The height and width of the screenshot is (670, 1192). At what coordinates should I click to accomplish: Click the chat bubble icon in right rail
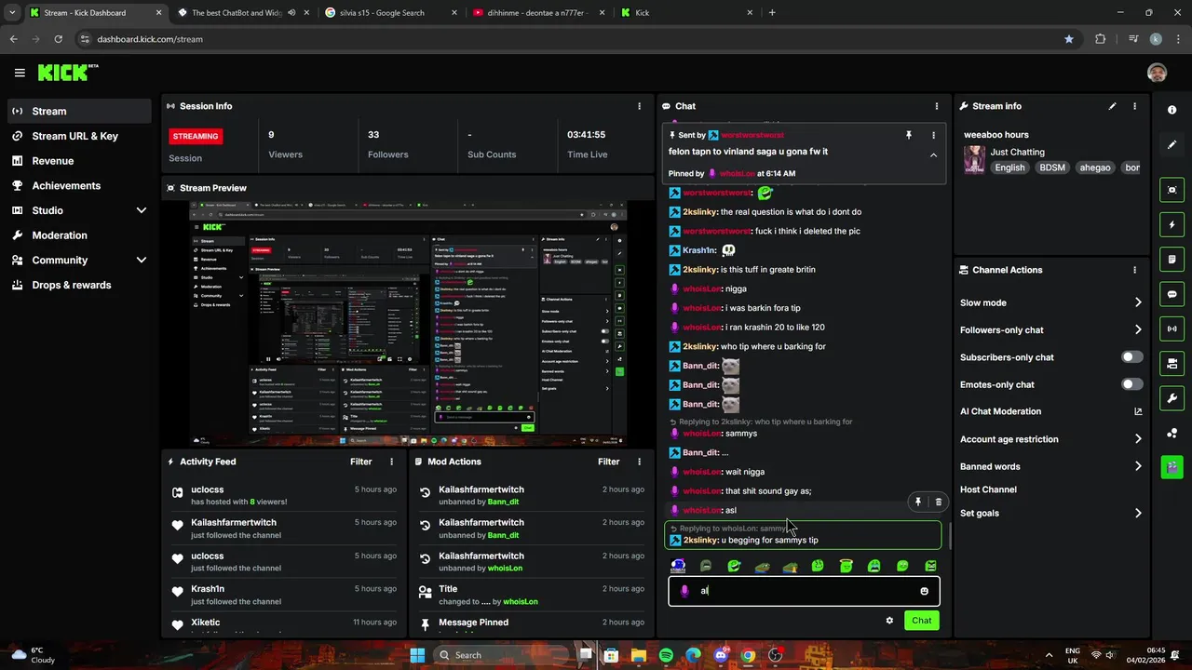[x=1172, y=294]
